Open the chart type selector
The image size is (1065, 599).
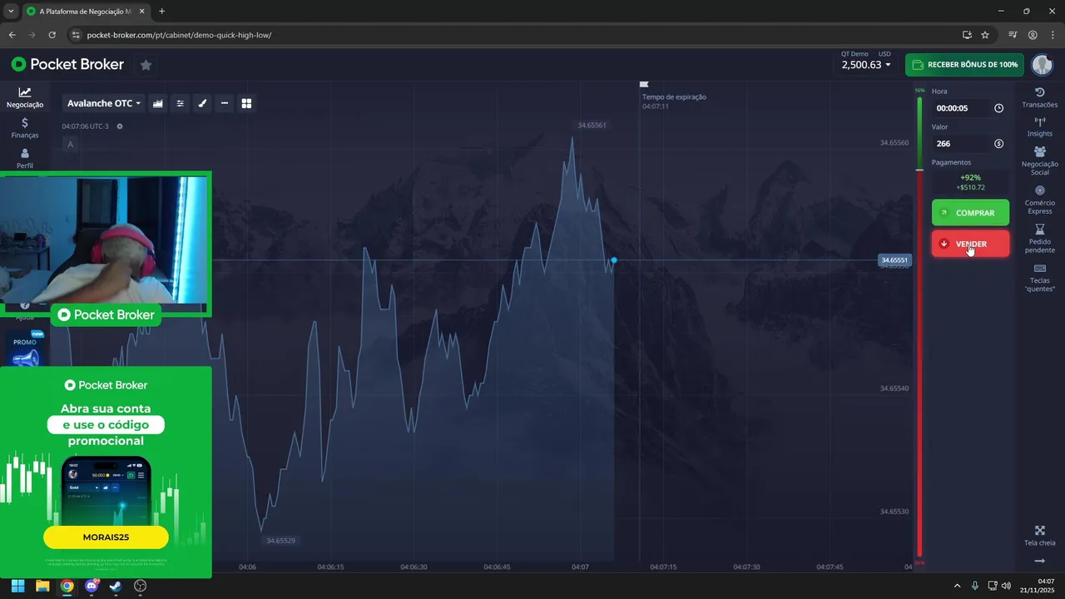158,103
